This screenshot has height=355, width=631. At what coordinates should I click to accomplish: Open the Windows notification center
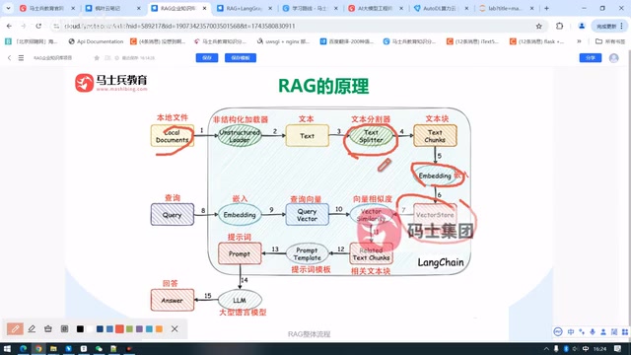[618, 348]
